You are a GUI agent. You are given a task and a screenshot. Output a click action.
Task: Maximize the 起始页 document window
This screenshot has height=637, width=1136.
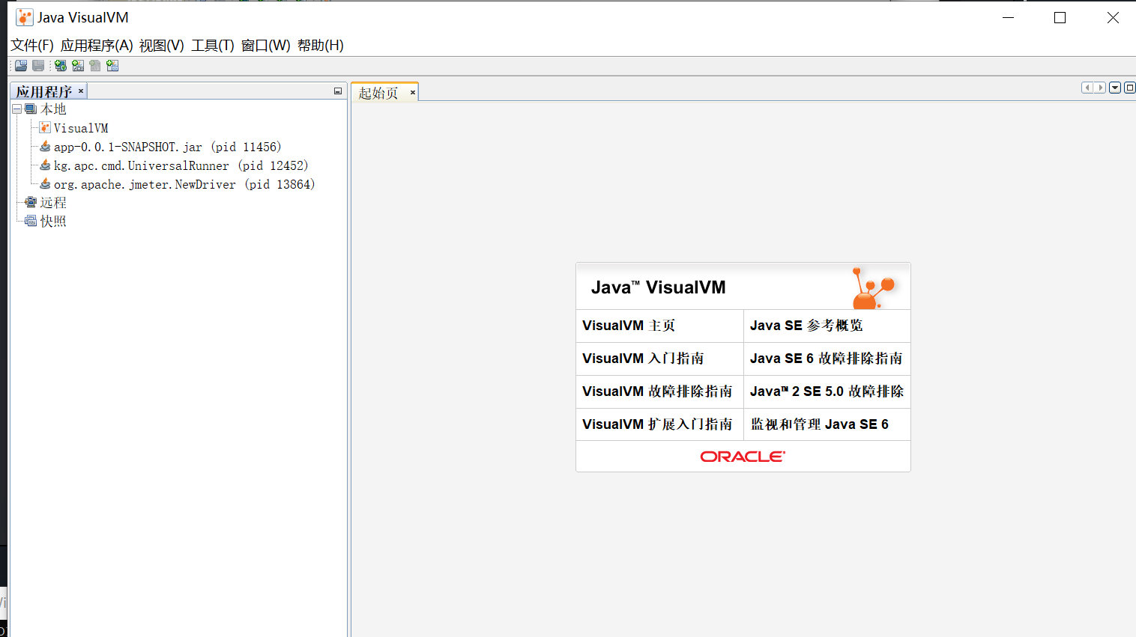point(1130,88)
